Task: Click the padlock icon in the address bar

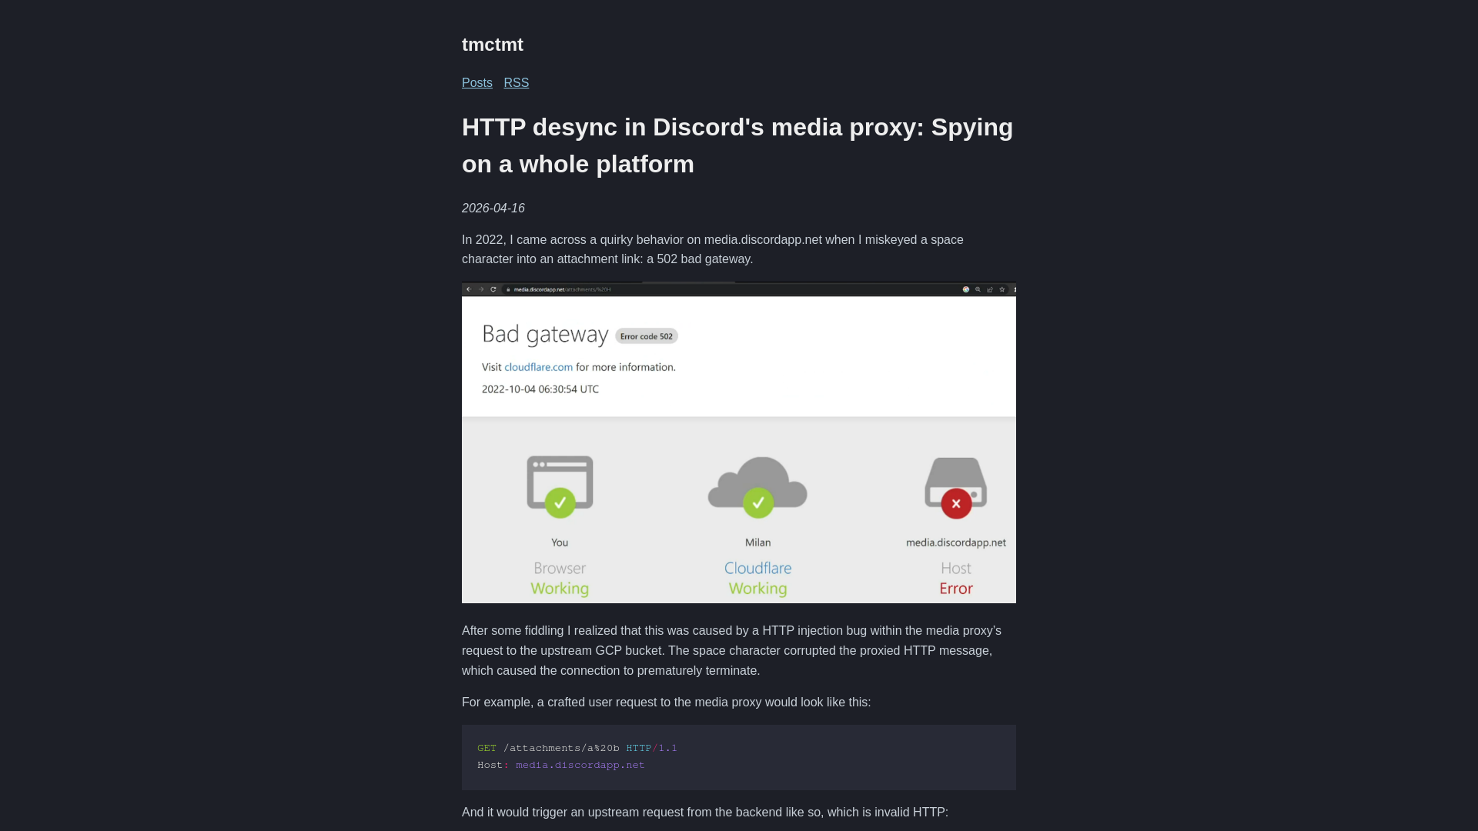Action: (508, 289)
